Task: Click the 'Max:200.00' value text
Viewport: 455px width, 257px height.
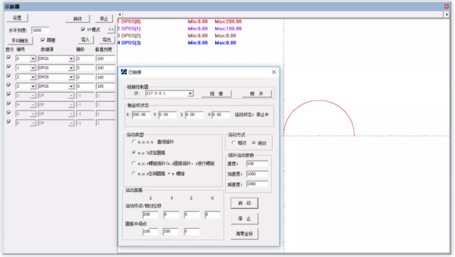Action: tap(228, 22)
